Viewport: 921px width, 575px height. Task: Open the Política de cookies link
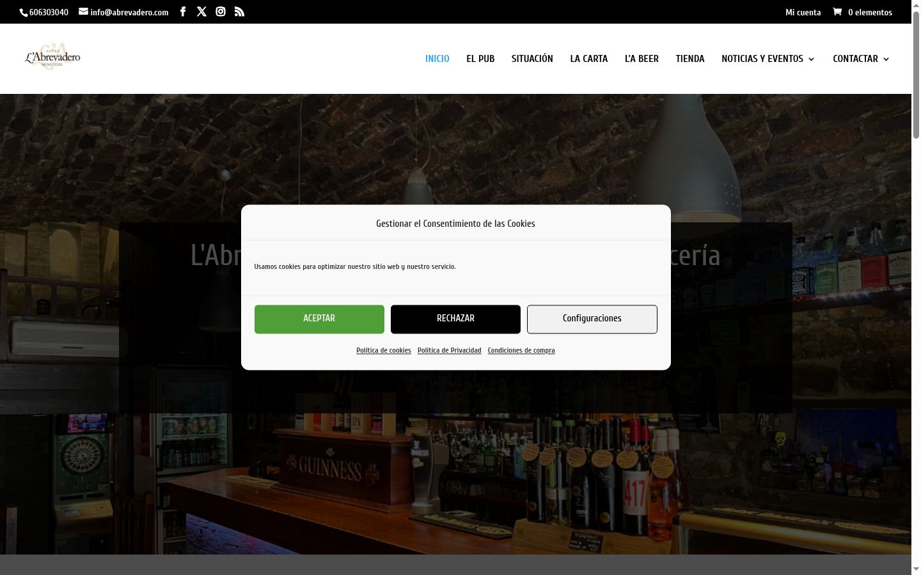click(384, 350)
